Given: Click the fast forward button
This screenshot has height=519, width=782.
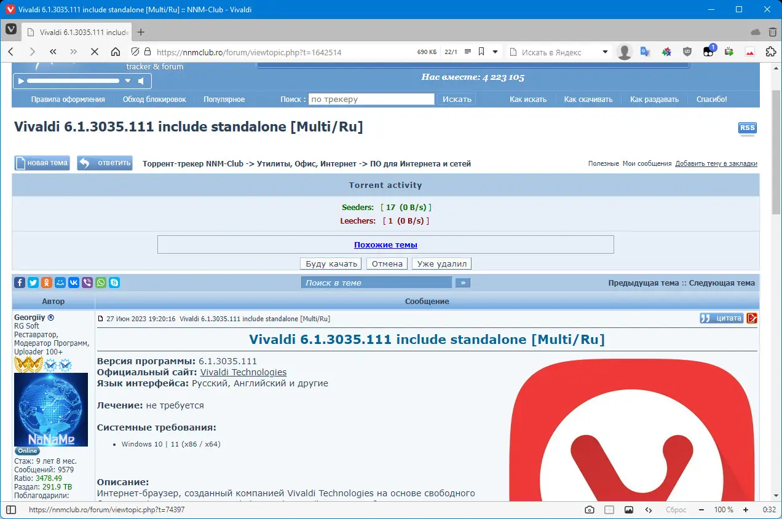Looking at the screenshot, I should (x=74, y=52).
